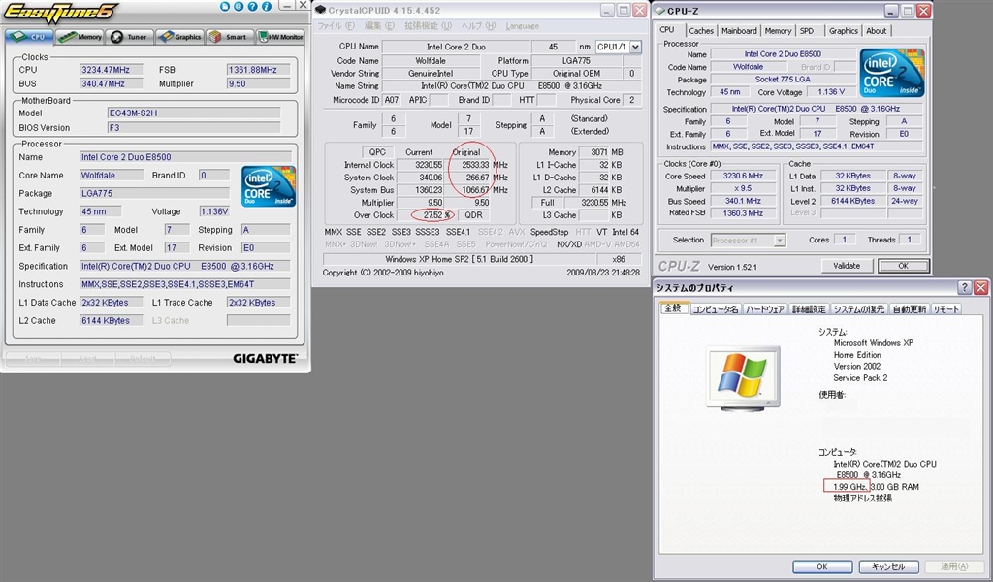993x582 pixels.
Task: Click the system properties help question button
Action: point(964,288)
